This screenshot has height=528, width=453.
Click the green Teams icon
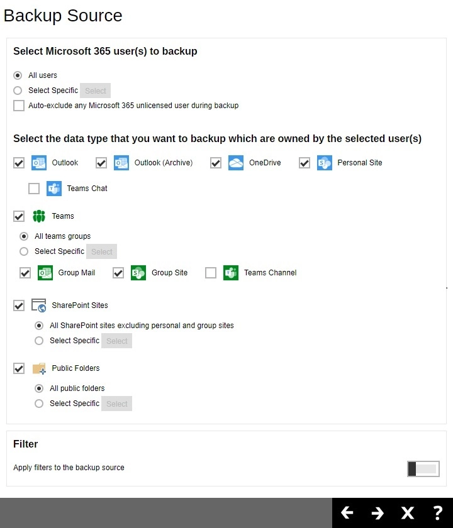(x=39, y=216)
